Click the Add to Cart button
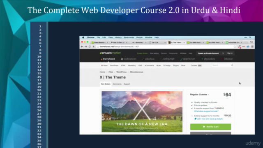This screenshot has height=148, width=263. pyautogui.click(x=210, y=127)
